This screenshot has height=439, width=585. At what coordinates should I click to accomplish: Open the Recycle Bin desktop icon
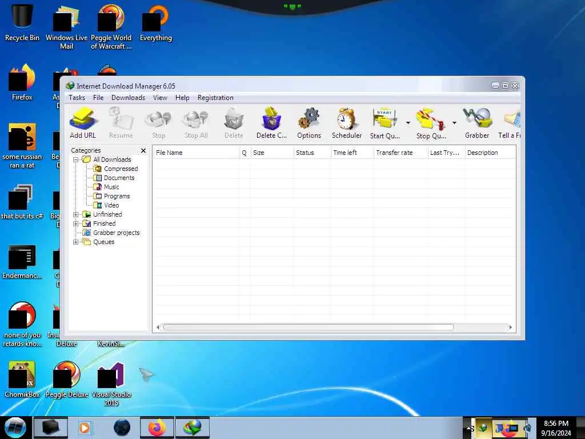point(22,22)
